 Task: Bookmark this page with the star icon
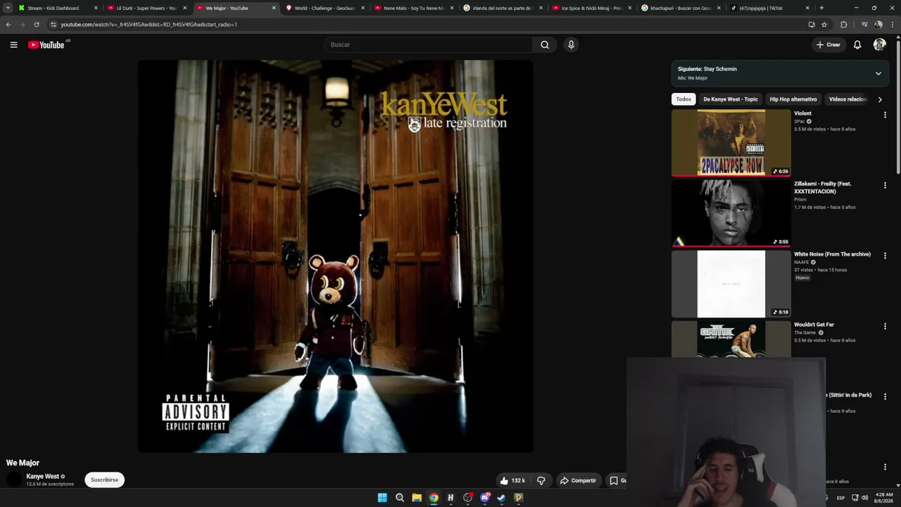pos(824,24)
